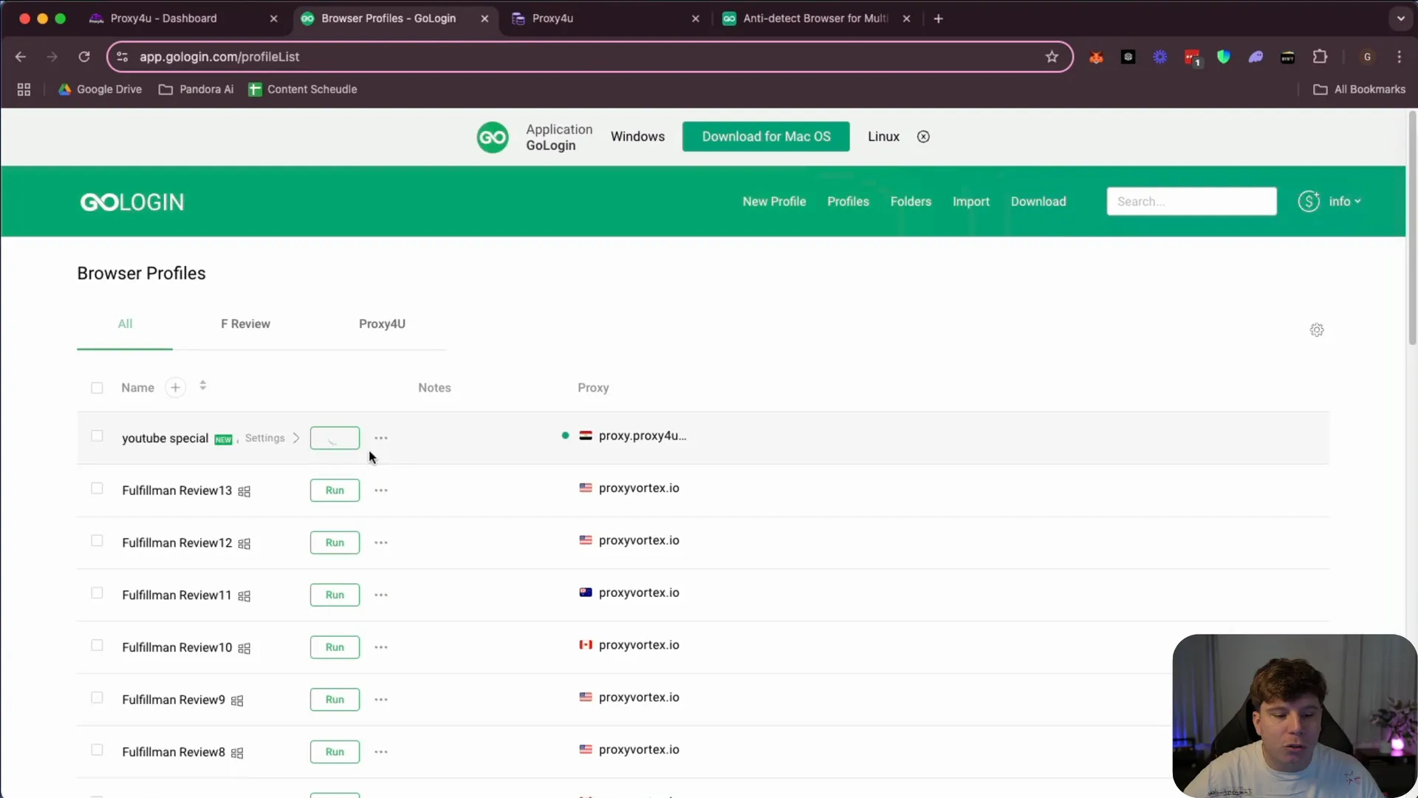Check the youtube special profile checkbox

click(97, 436)
